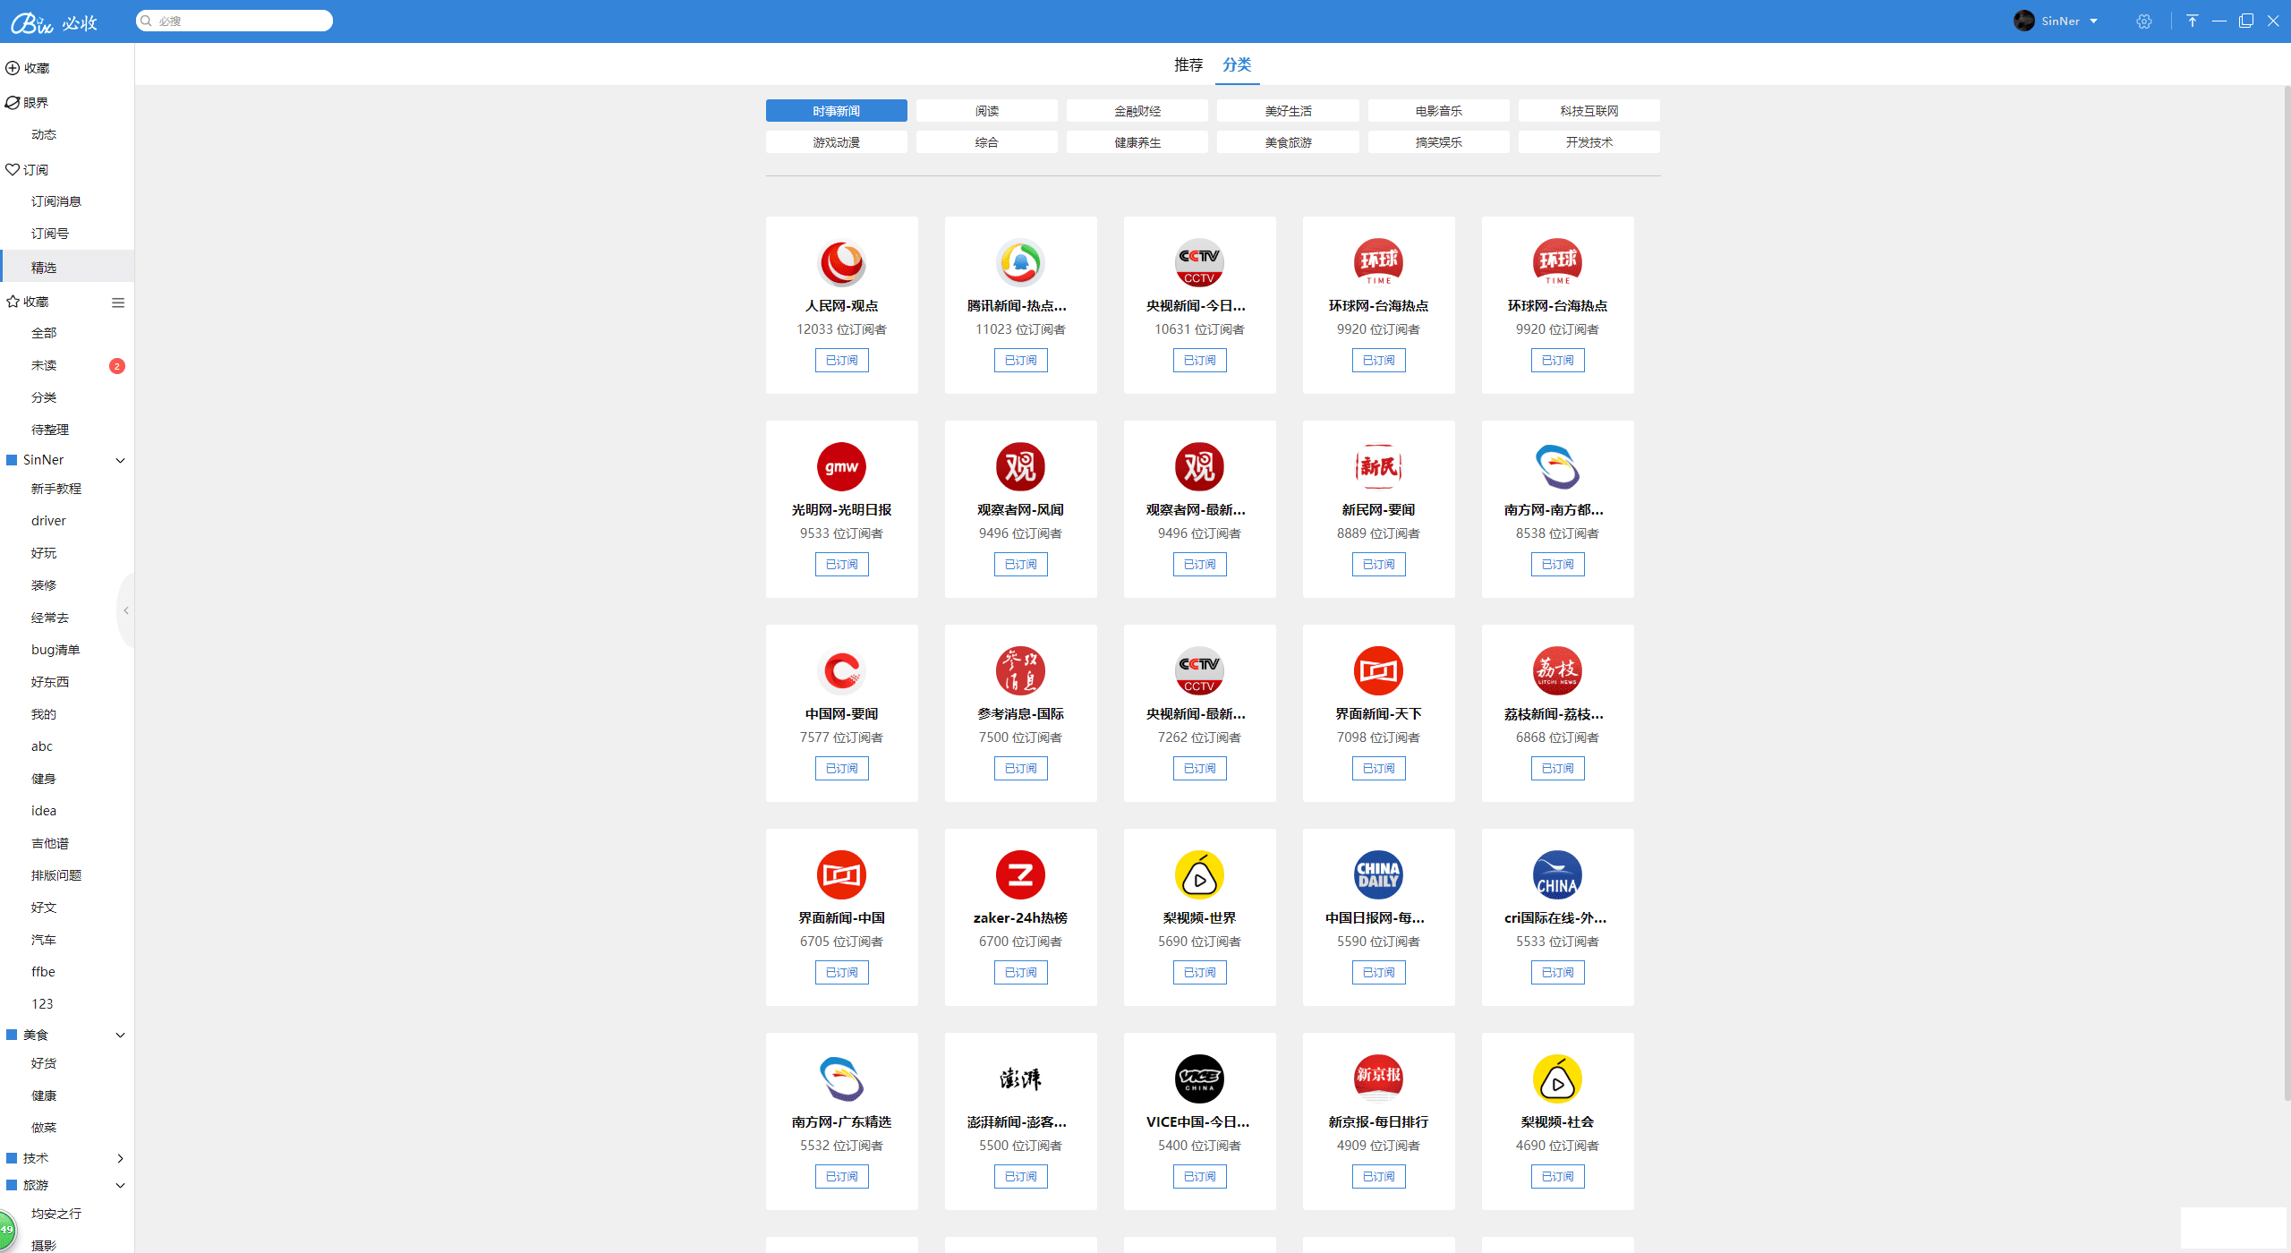Viewport: 2291px width, 1253px height.
Task: Open the settings gear icon
Action: [x=2143, y=21]
